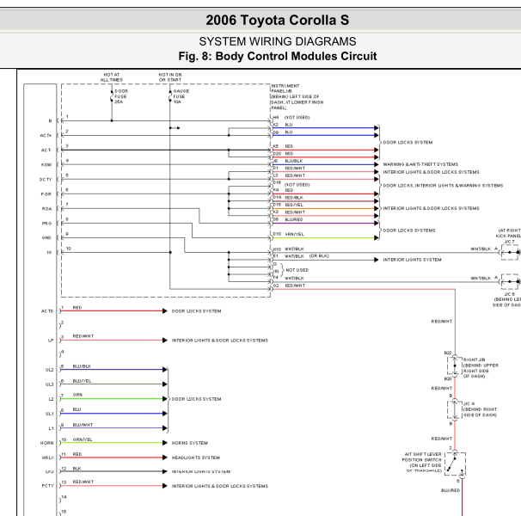Click the 'D10' connector pin label
The height and width of the screenshot is (516, 521).
tap(277, 234)
